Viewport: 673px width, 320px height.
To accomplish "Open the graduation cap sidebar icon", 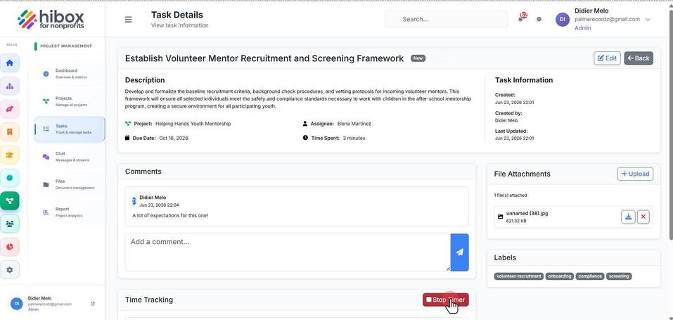I will point(9,155).
